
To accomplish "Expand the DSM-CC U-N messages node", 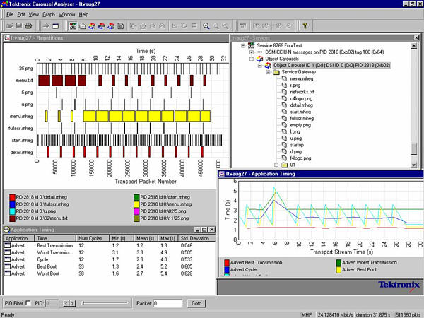I will [x=250, y=52].
